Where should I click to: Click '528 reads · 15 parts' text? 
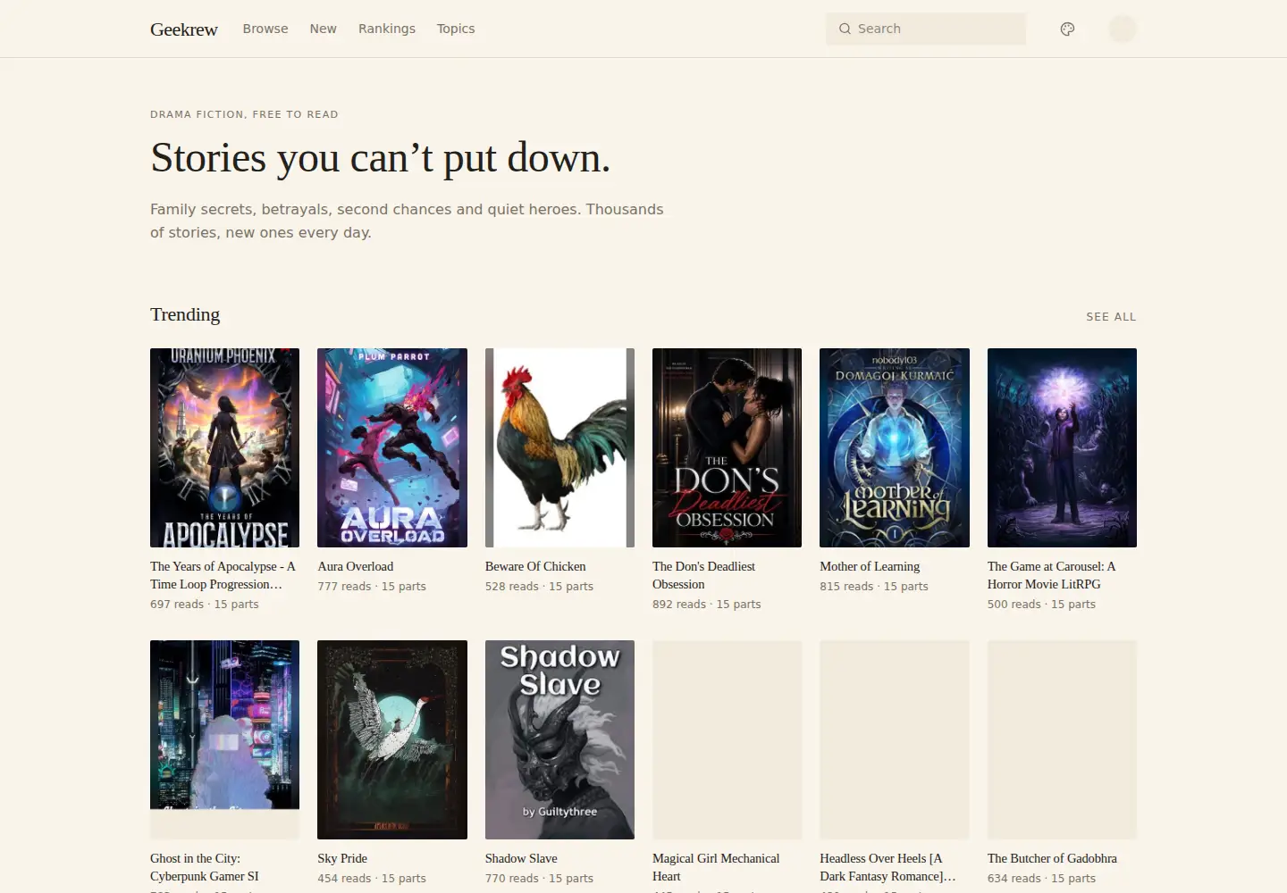pyautogui.click(x=539, y=587)
